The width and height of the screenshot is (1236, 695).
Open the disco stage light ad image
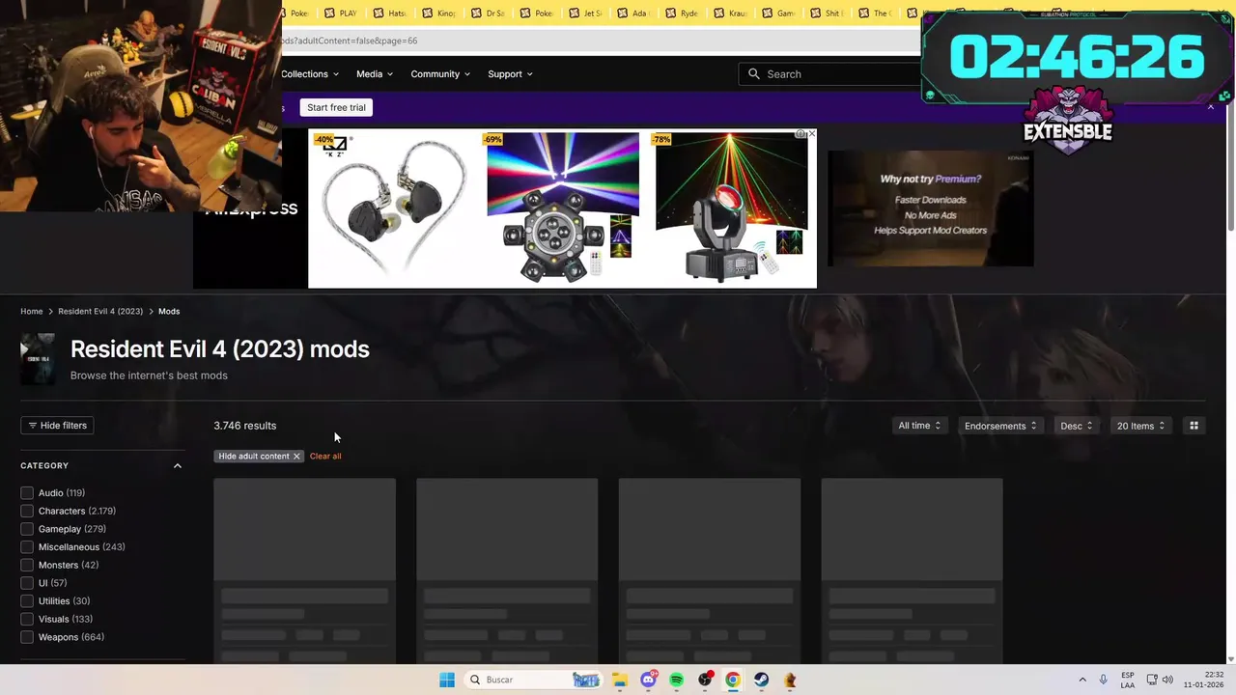tap(562, 208)
